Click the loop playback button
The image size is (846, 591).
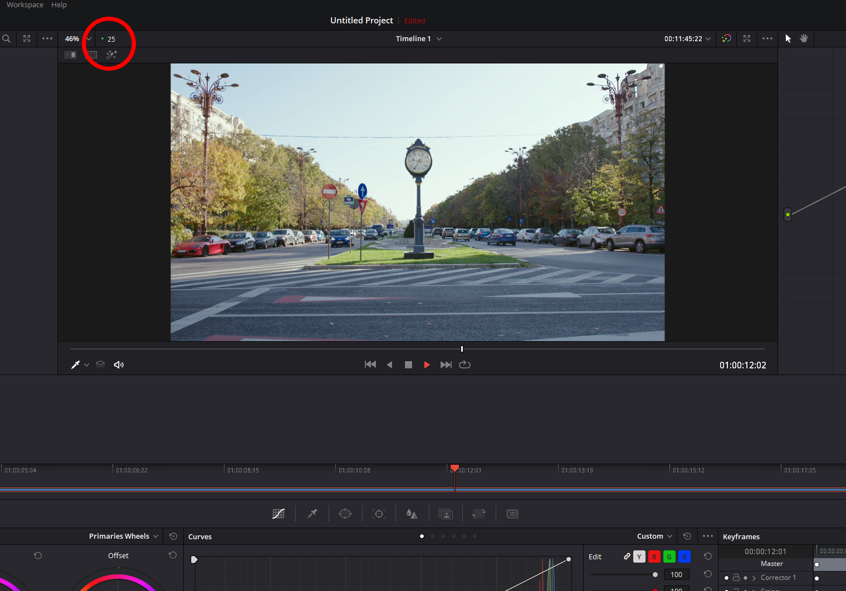point(464,365)
